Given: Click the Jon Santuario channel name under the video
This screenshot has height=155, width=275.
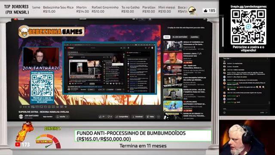Looking at the screenshot, I should click(x=31, y=116).
